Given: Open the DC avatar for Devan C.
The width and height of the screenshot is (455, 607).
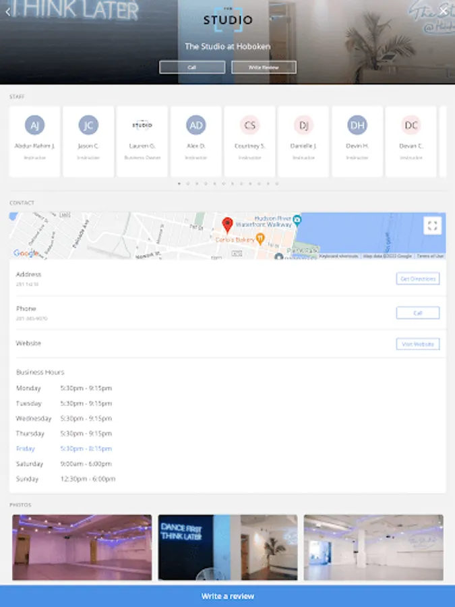Looking at the screenshot, I should tap(411, 125).
